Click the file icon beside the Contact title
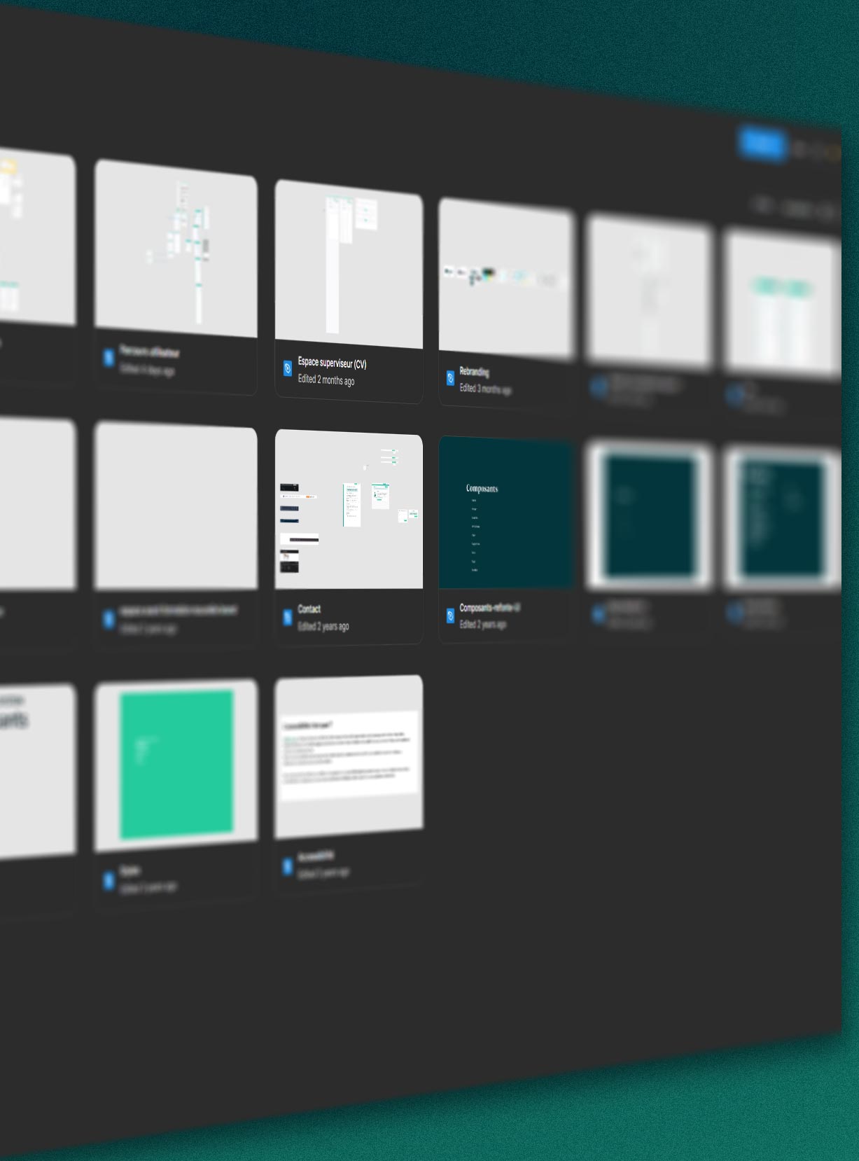Viewport: 859px width, 1161px height. [x=288, y=617]
